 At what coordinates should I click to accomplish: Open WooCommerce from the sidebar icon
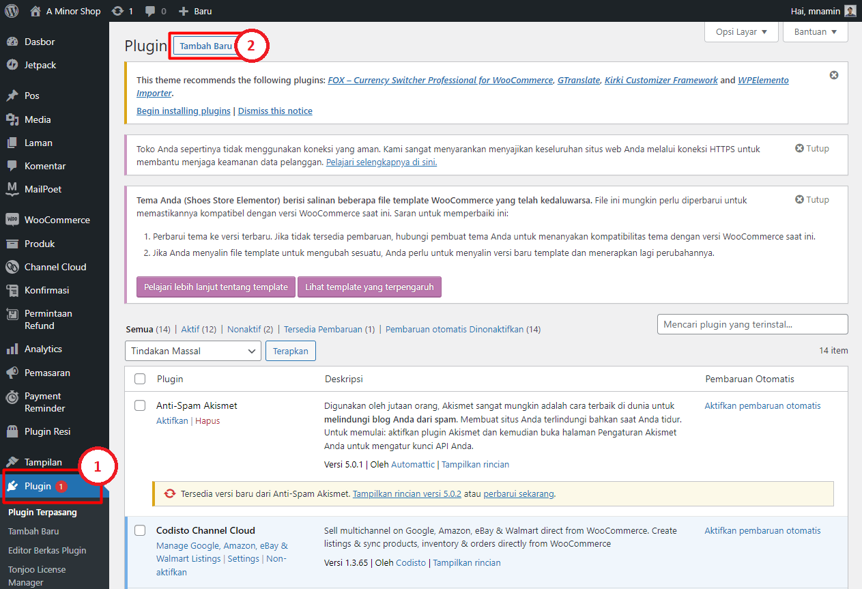[14, 220]
